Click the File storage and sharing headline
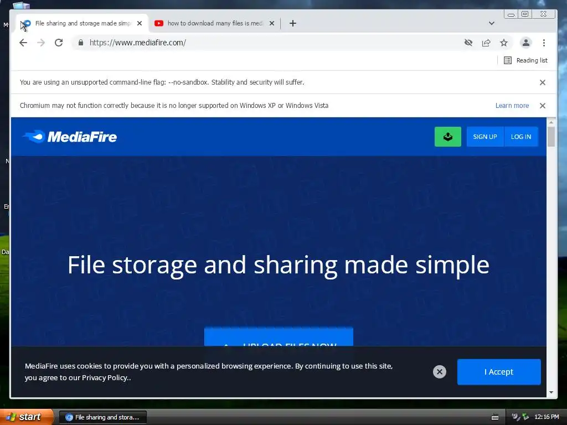Image resolution: width=567 pixels, height=425 pixels. point(279,265)
